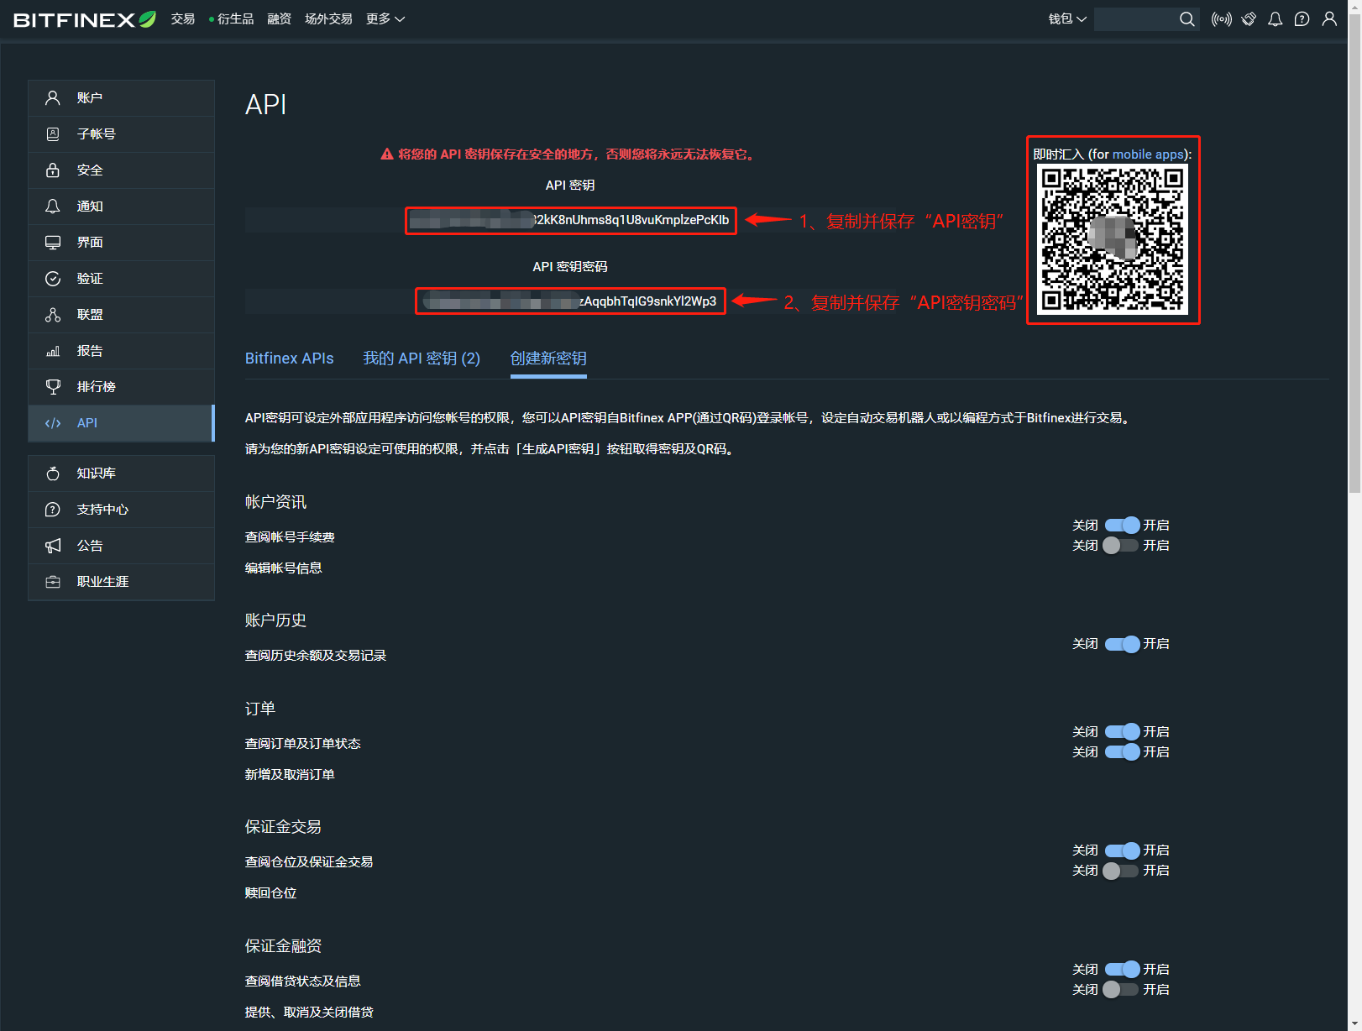The height and width of the screenshot is (1031, 1362).
Task: Enable 赎回仓位 permission switch
Action: coord(1120,871)
